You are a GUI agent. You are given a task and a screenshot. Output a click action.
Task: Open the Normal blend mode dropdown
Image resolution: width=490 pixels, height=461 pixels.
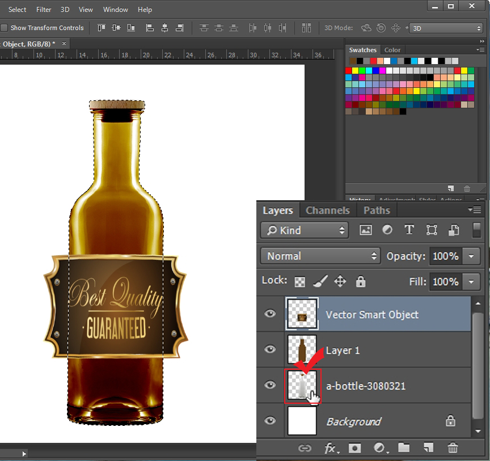tap(320, 256)
